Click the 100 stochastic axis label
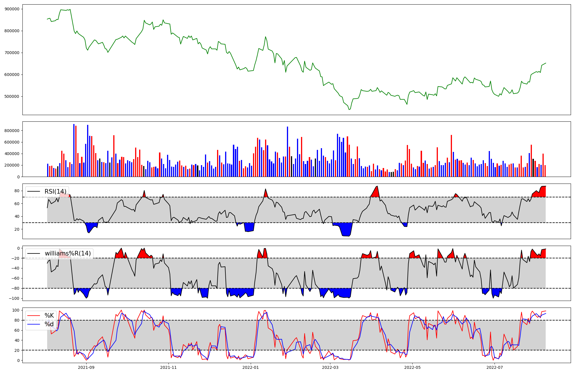575x374 pixels. (x=16, y=310)
